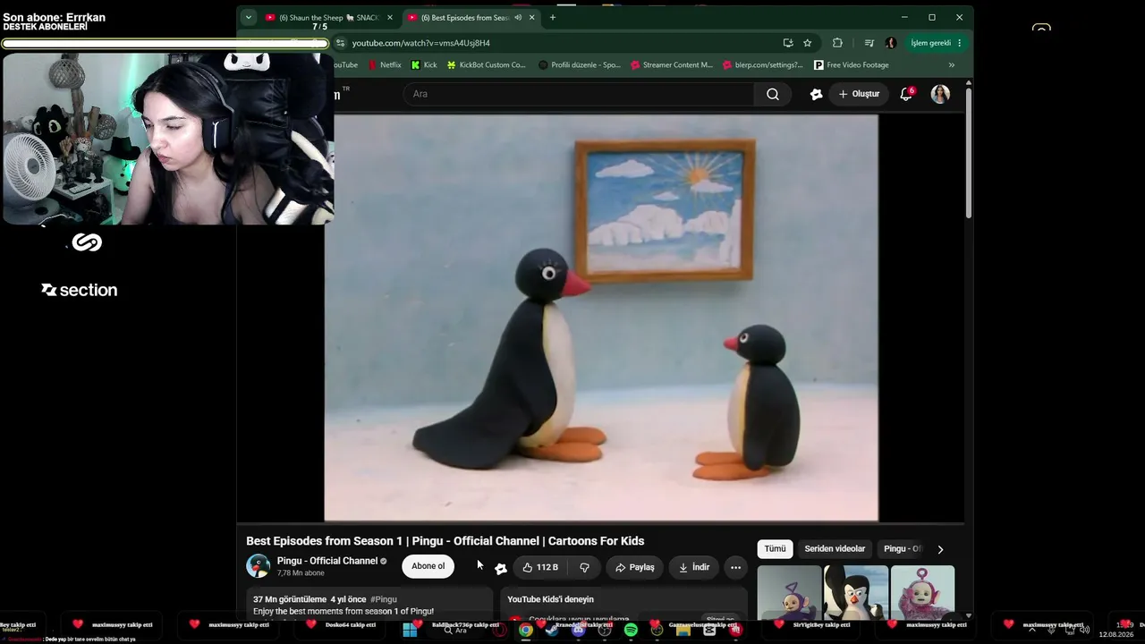Download the video with İndir

693,567
